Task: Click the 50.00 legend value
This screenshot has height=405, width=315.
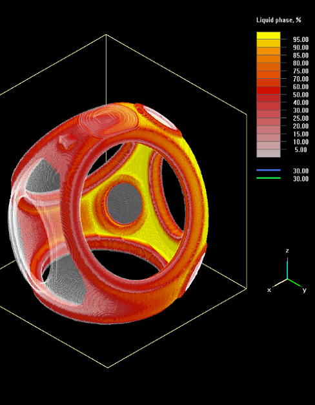Action: coord(301,95)
